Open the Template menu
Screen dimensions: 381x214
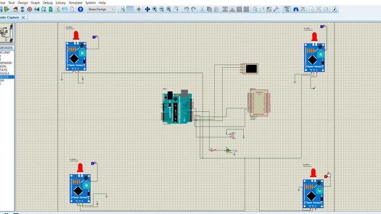pos(76,2)
